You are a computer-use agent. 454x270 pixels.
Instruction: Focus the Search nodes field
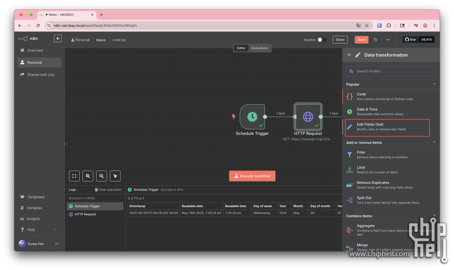click(391, 71)
